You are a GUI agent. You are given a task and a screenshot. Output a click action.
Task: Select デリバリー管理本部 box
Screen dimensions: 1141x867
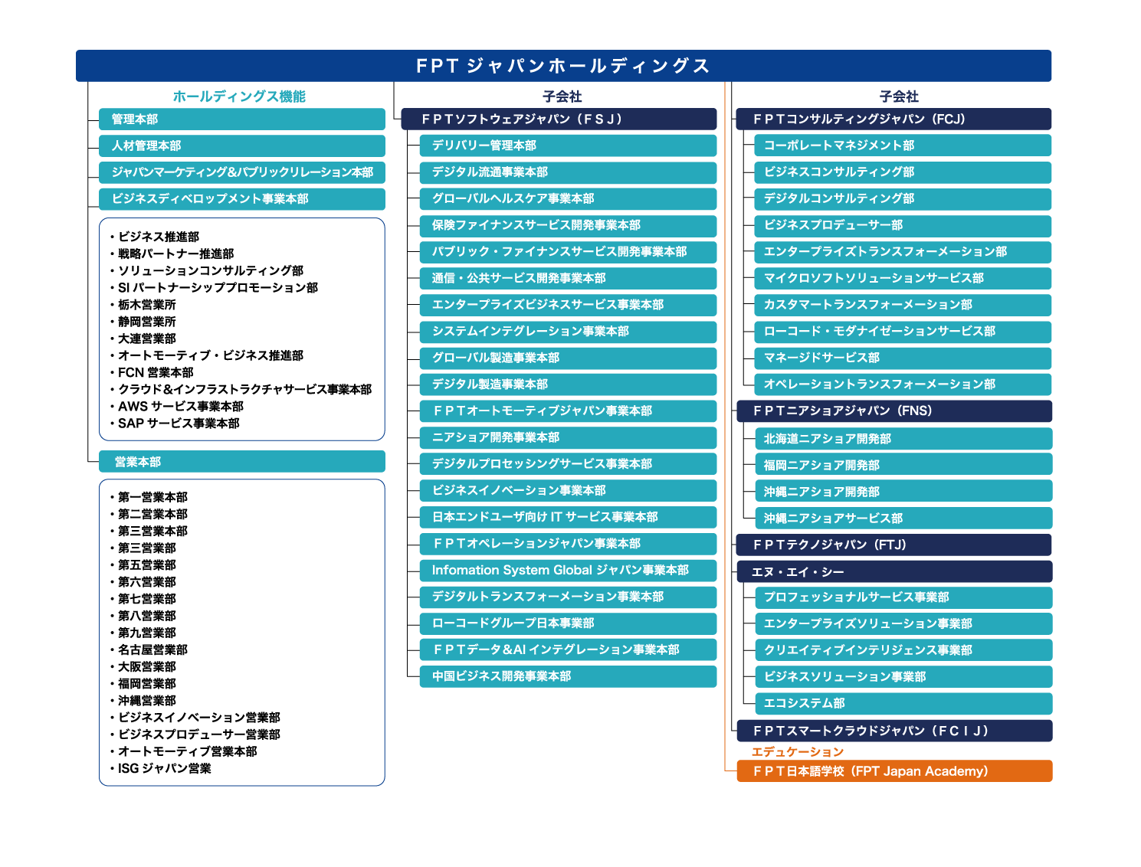tap(568, 146)
